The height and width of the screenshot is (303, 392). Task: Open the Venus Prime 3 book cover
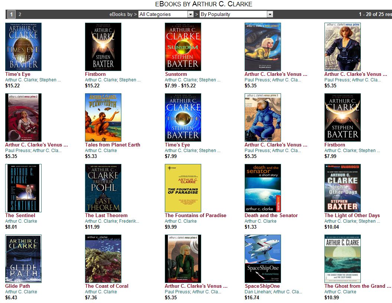262,117
